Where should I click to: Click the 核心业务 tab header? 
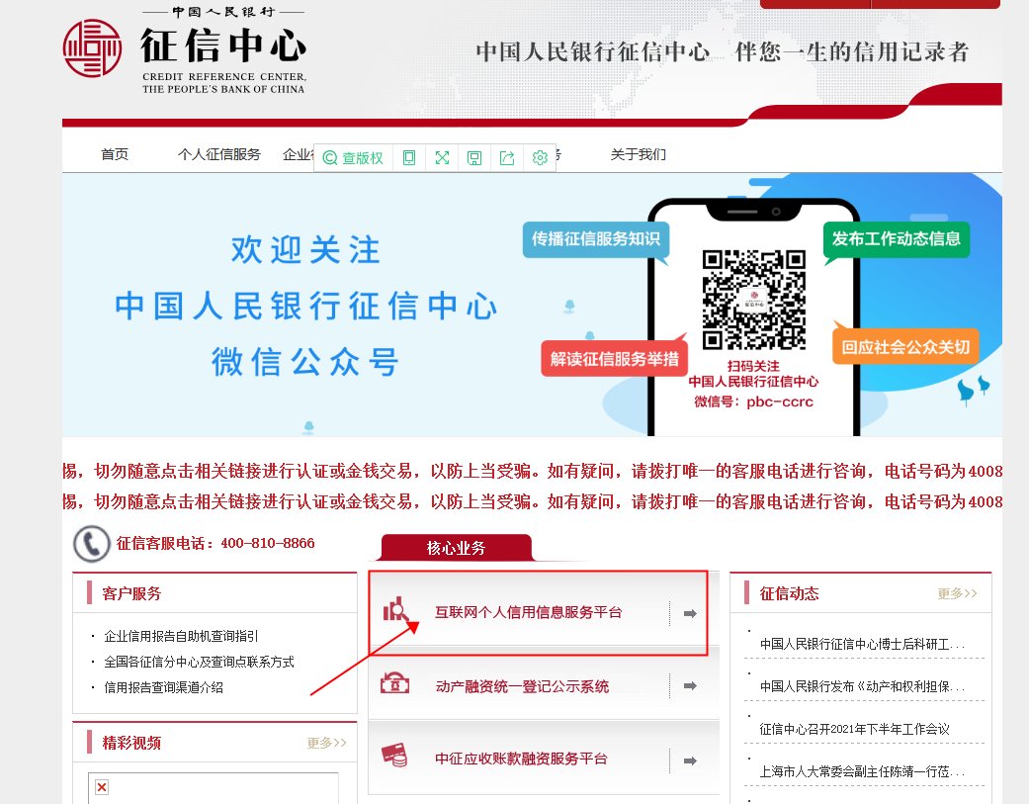pyautogui.click(x=454, y=547)
